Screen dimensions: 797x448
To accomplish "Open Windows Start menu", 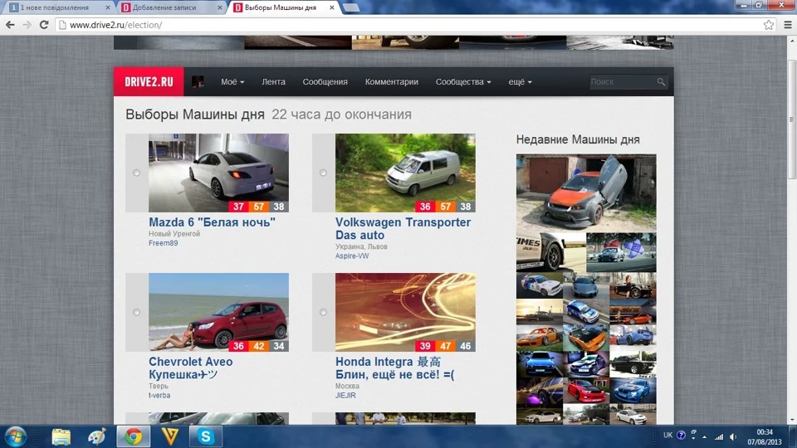I will [15, 436].
